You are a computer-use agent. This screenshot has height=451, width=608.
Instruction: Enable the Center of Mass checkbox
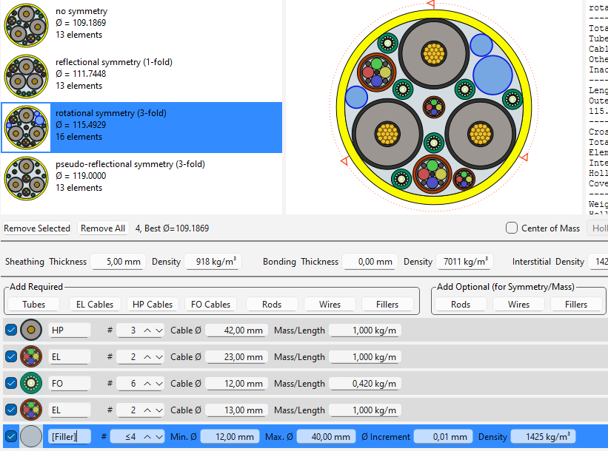(x=512, y=228)
